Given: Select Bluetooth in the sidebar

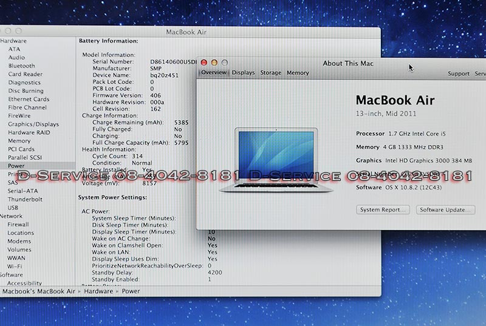Looking at the screenshot, I should pos(21,66).
